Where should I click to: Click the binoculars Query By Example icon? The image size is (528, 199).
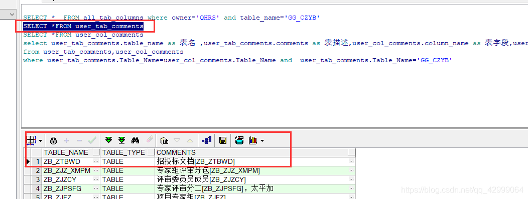[136, 140]
